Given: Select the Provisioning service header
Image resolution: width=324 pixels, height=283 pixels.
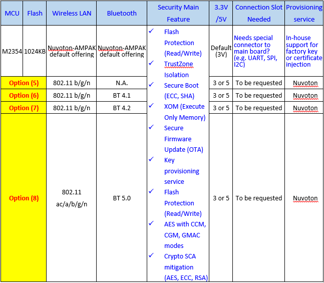Looking at the screenshot, I should pos(304,13).
